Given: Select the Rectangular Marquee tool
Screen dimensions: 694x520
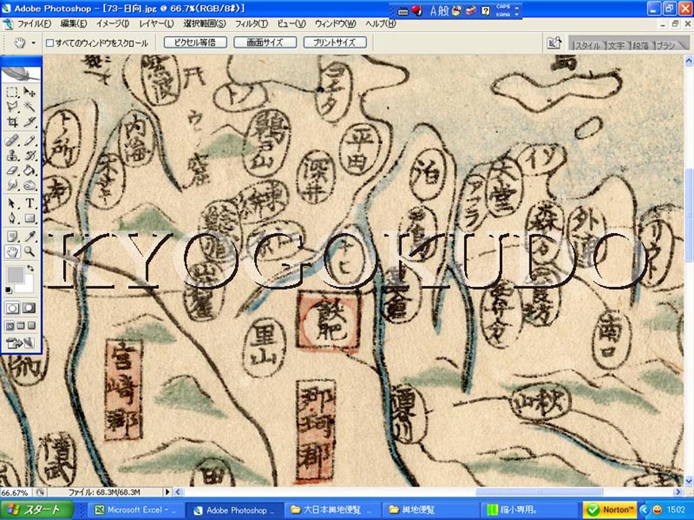Looking at the screenshot, I should 12,92.
